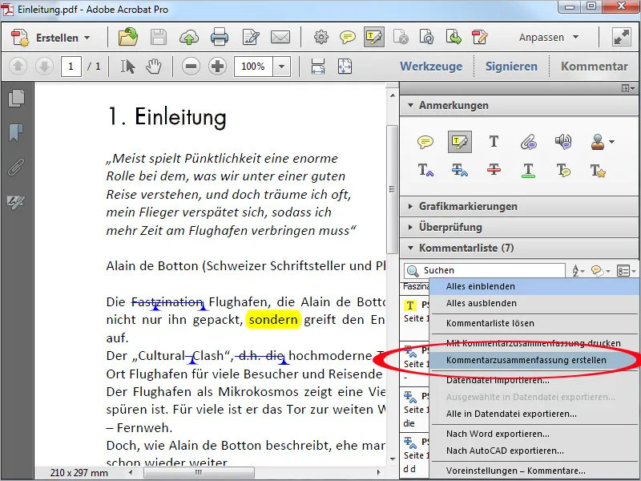The image size is (641, 481).
Task: Click the edit text pencil-page icon
Action: point(250,37)
